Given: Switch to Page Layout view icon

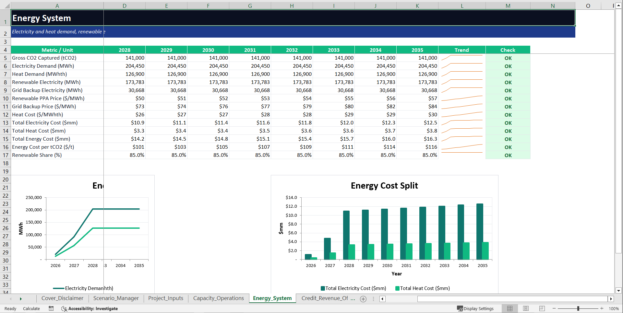Looking at the screenshot, I should tap(526, 308).
